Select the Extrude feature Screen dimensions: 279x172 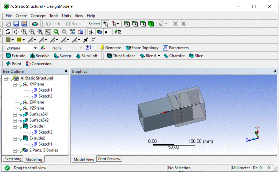[16, 56]
